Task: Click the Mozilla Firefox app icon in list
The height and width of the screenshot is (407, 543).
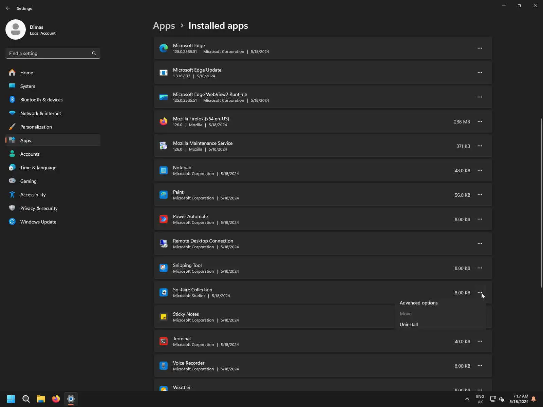Action: (164, 121)
